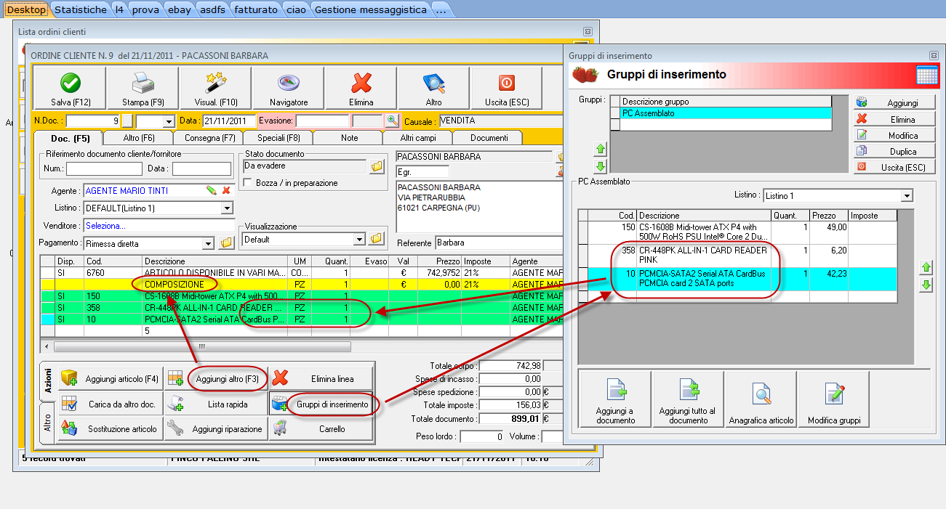Click the Stampa (F9) printer icon
946x509 pixels.
143,83
